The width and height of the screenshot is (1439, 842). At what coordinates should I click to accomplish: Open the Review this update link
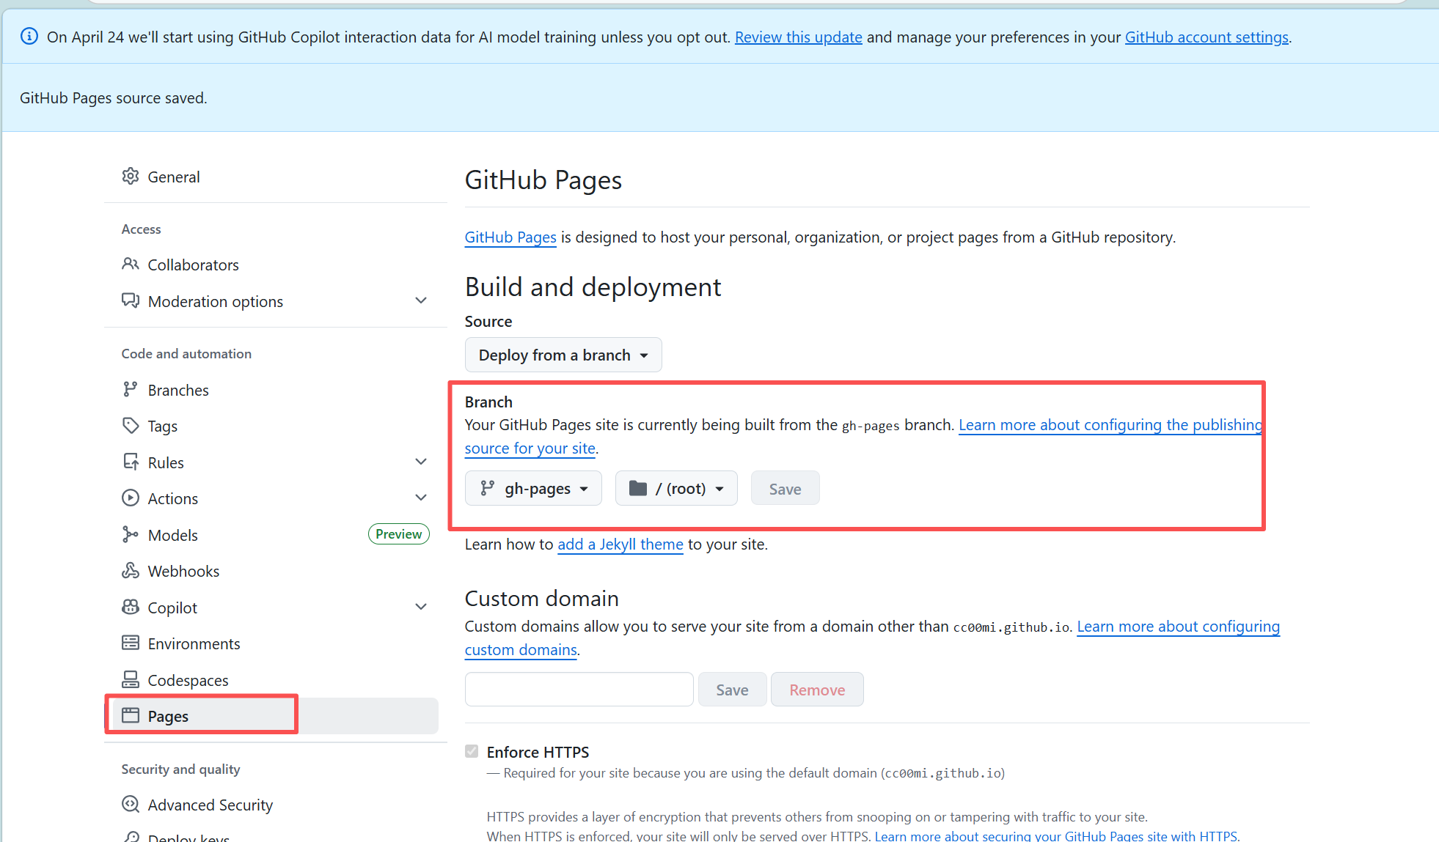point(798,37)
